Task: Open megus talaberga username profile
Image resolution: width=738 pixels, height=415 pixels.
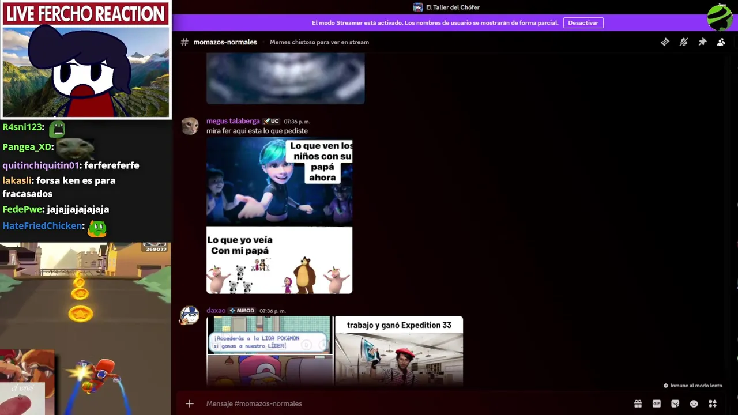Action: [x=233, y=121]
